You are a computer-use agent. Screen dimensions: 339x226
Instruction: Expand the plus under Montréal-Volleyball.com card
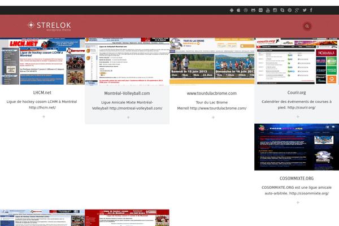pos(128,117)
